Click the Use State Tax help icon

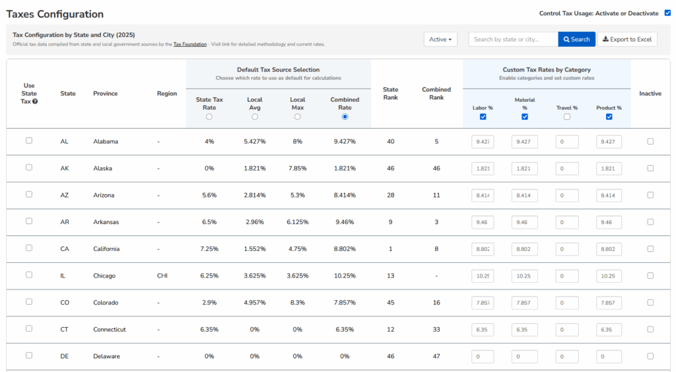coord(35,101)
